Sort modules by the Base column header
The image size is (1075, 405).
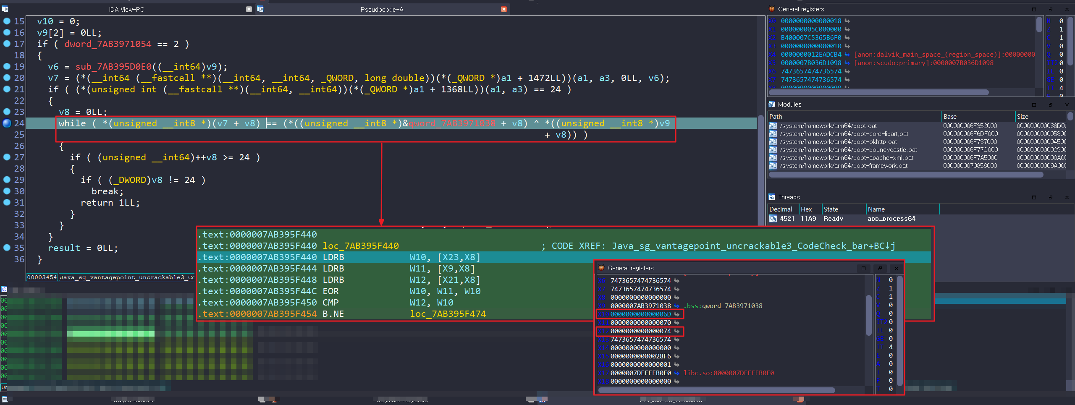tap(978, 117)
